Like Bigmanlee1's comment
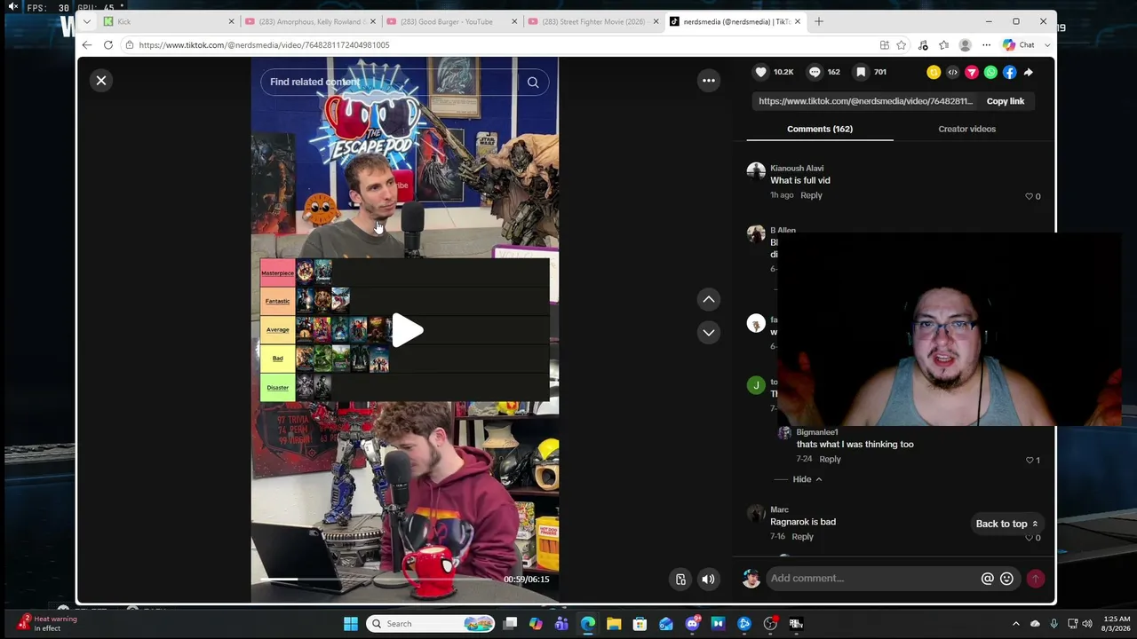The height and width of the screenshot is (639, 1137). 1030,460
